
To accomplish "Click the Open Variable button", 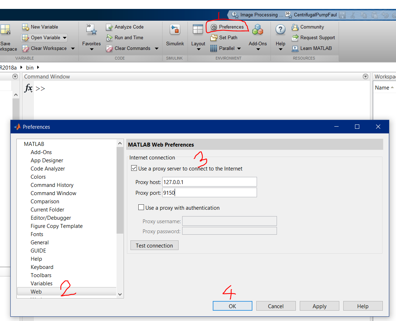I will (x=44, y=38).
